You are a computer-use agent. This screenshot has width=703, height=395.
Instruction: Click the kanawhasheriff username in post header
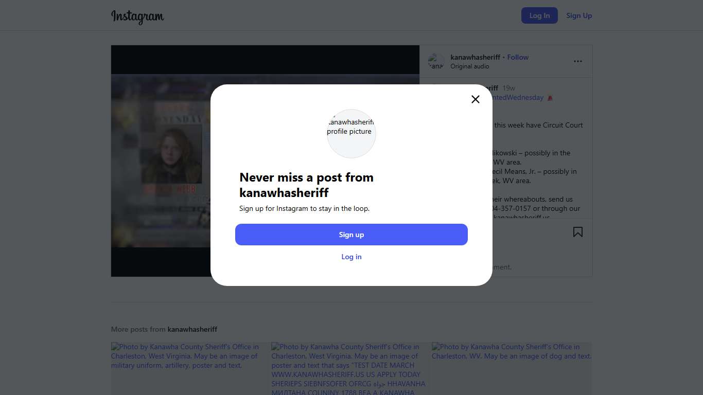coord(475,57)
